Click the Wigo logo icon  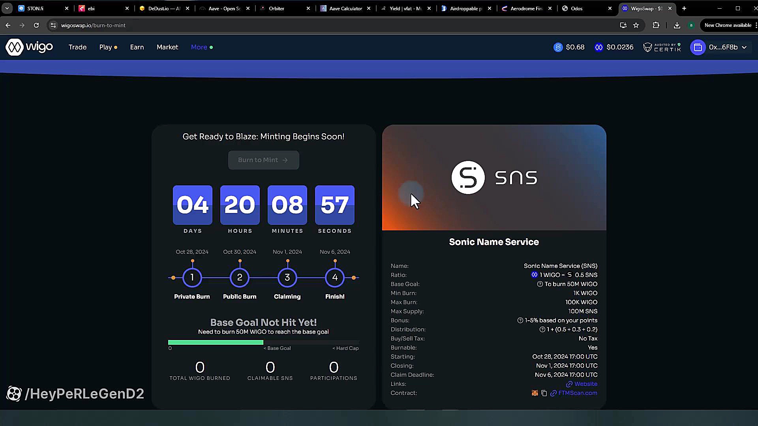pyautogui.click(x=15, y=47)
